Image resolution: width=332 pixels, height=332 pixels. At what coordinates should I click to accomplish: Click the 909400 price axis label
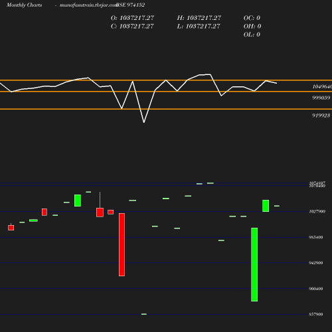316,289
